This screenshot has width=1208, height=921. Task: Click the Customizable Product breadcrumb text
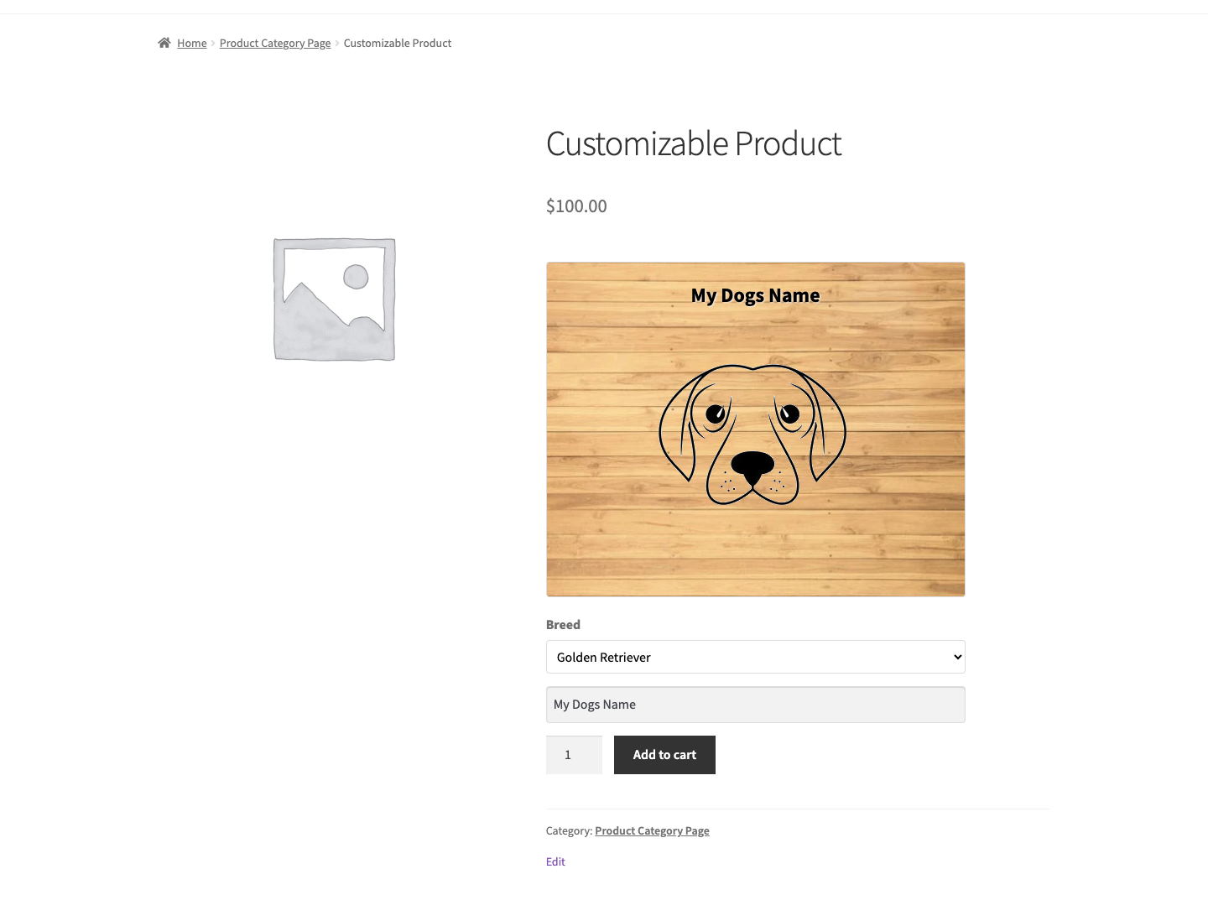pos(398,43)
